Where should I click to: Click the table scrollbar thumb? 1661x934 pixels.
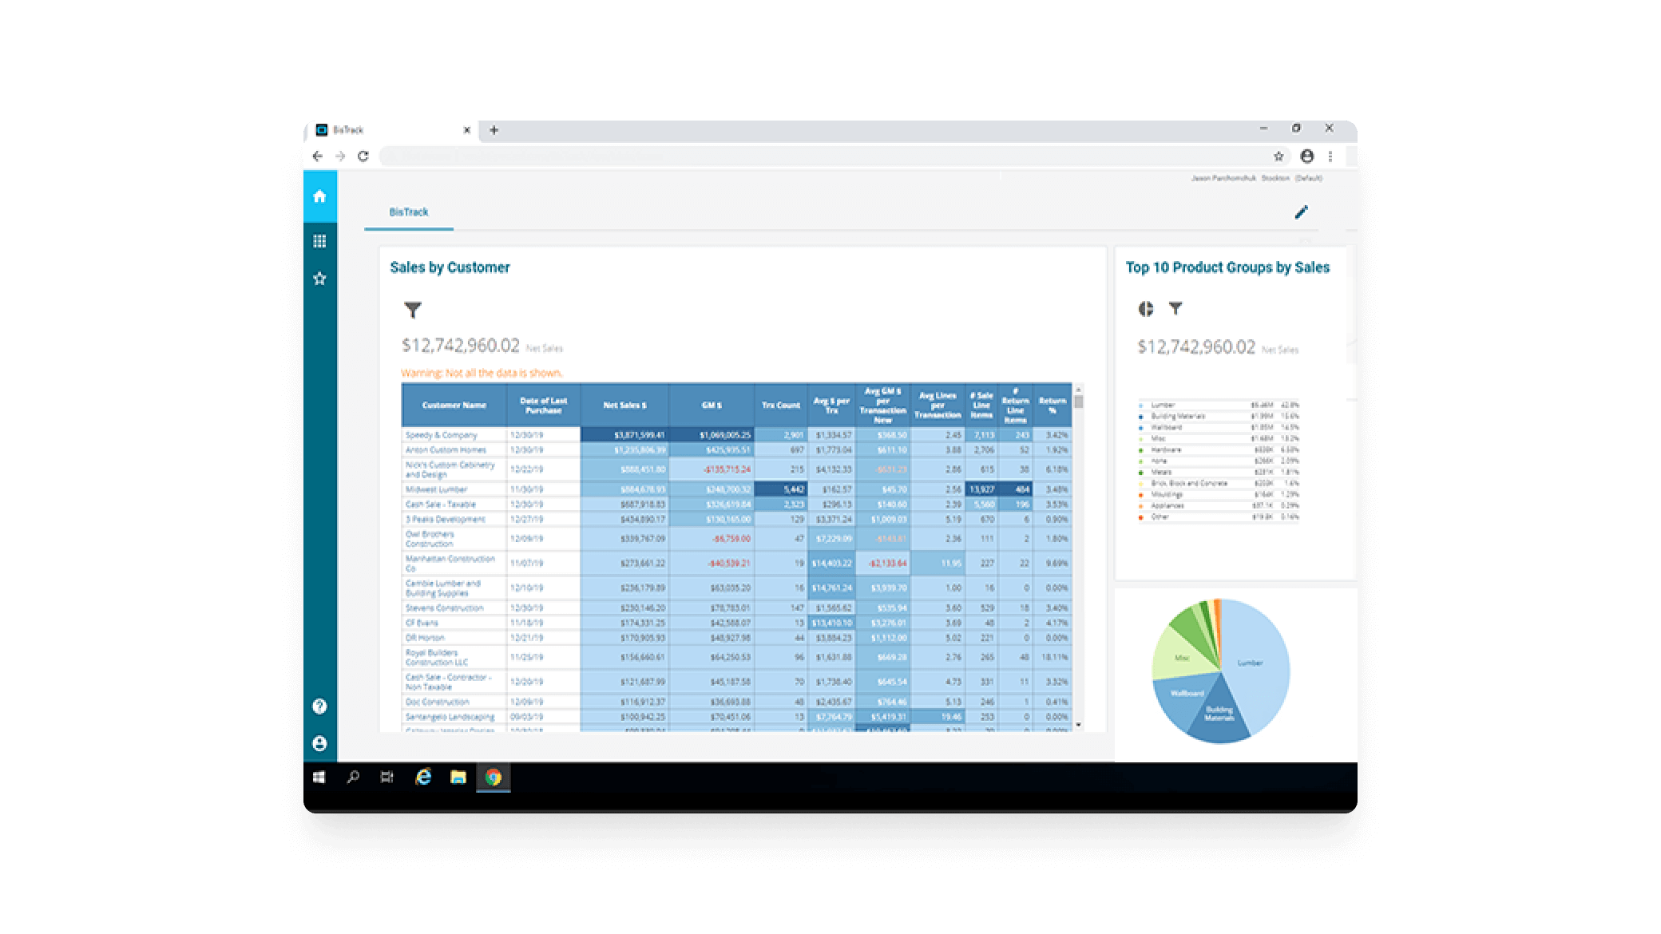point(1079,402)
